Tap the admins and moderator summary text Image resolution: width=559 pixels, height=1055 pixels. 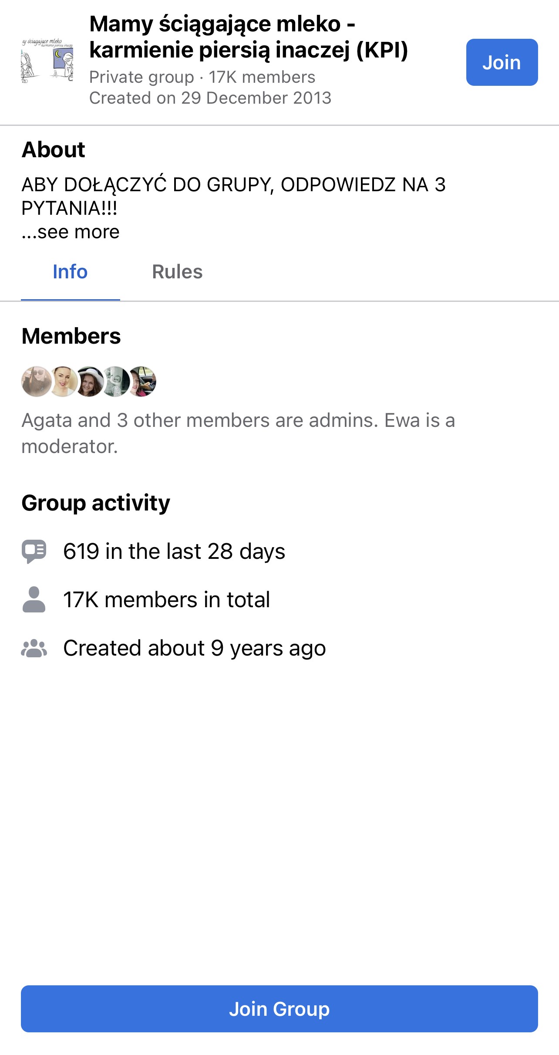238,433
